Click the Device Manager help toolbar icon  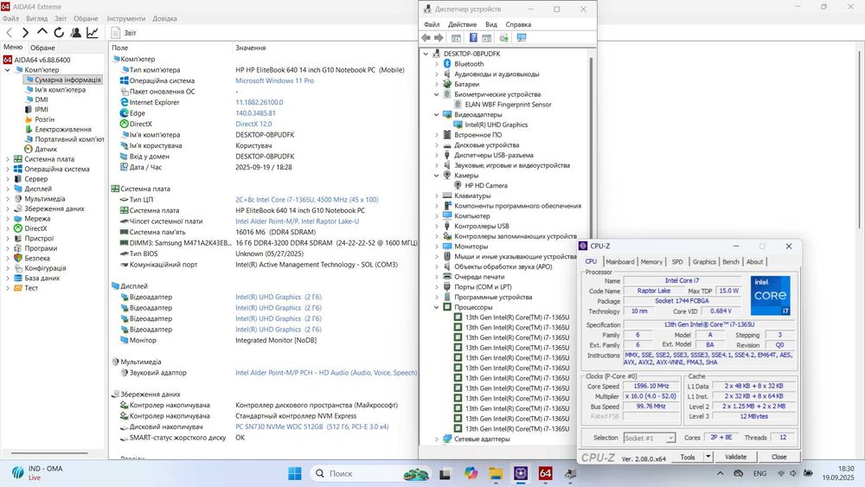473,38
